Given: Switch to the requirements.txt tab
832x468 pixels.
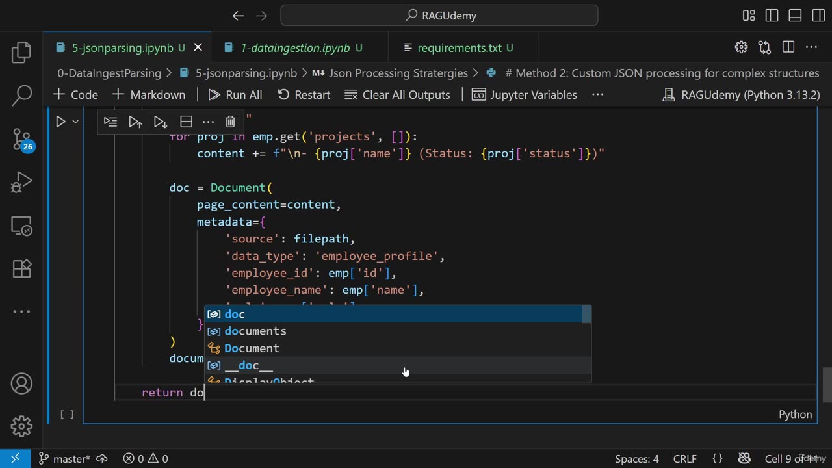Looking at the screenshot, I should (459, 48).
